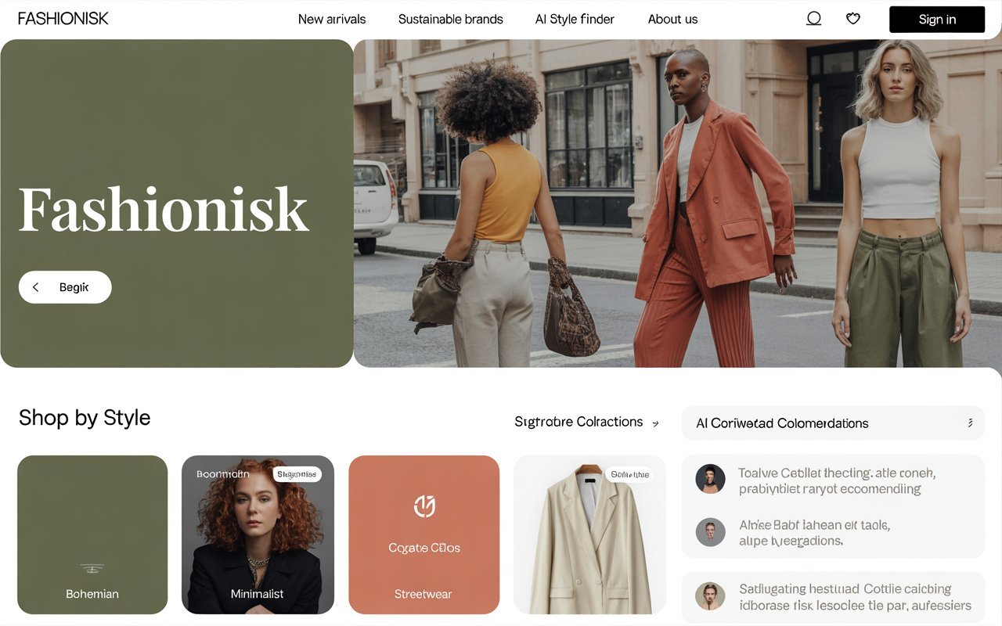Click the tag badge on the blazer card
This screenshot has width=1002, height=626.
[x=629, y=474]
